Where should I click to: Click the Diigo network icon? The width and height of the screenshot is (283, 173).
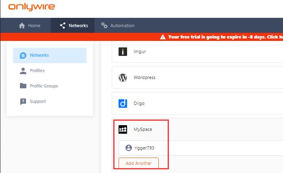[123, 103]
